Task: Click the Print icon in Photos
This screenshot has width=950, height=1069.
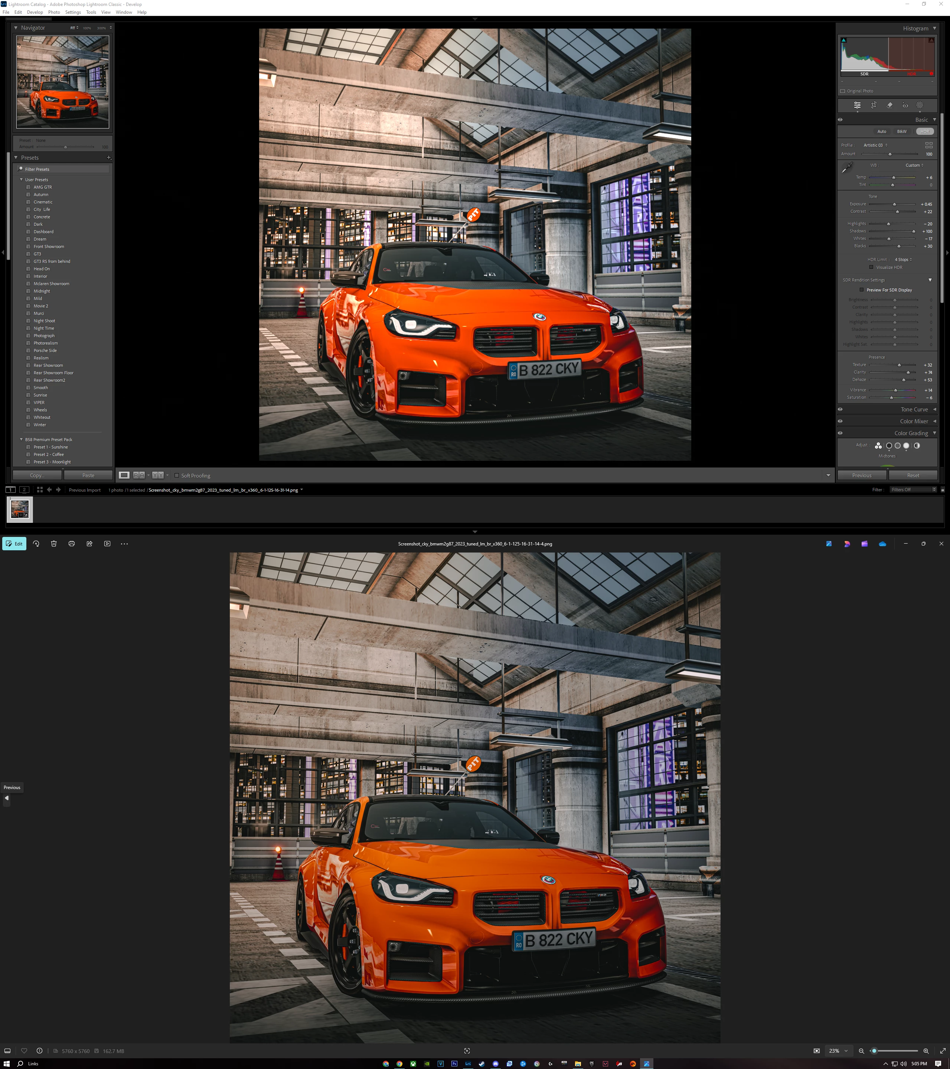Action: click(72, 544)
